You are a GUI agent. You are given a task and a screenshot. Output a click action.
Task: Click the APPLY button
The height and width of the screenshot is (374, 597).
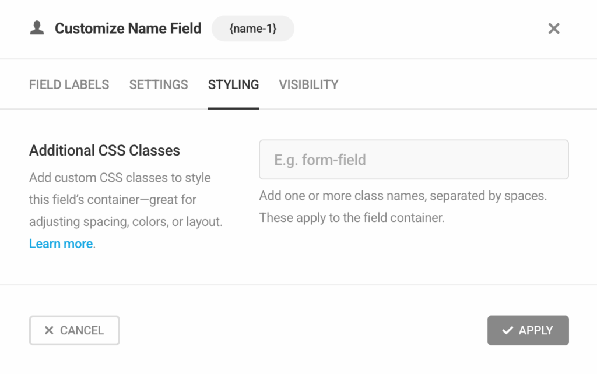[x=528, y=330]
